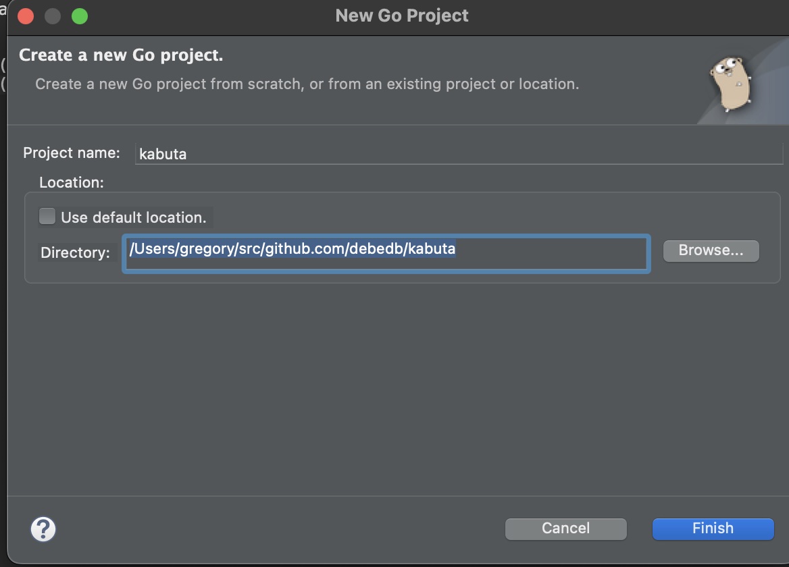Click the gray minimize button in title bar
Viewport: 789px width, 567px height.
coord(53,16)
